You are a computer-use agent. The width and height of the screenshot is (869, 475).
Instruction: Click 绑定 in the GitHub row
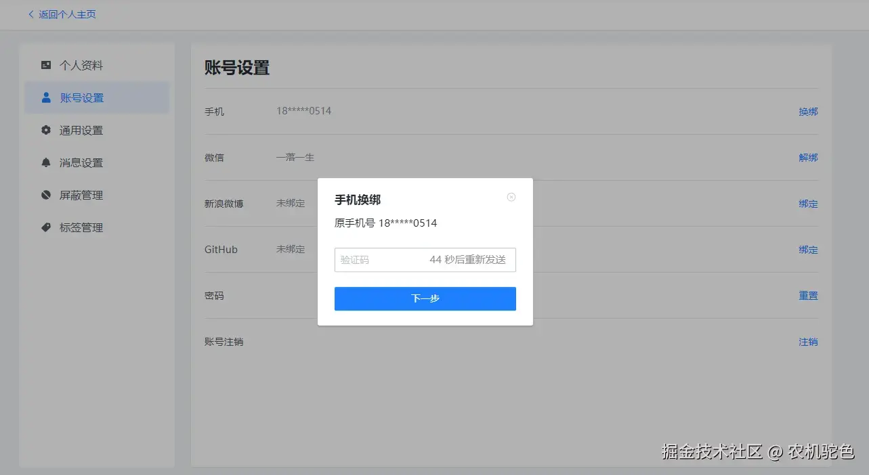point(808,250)
